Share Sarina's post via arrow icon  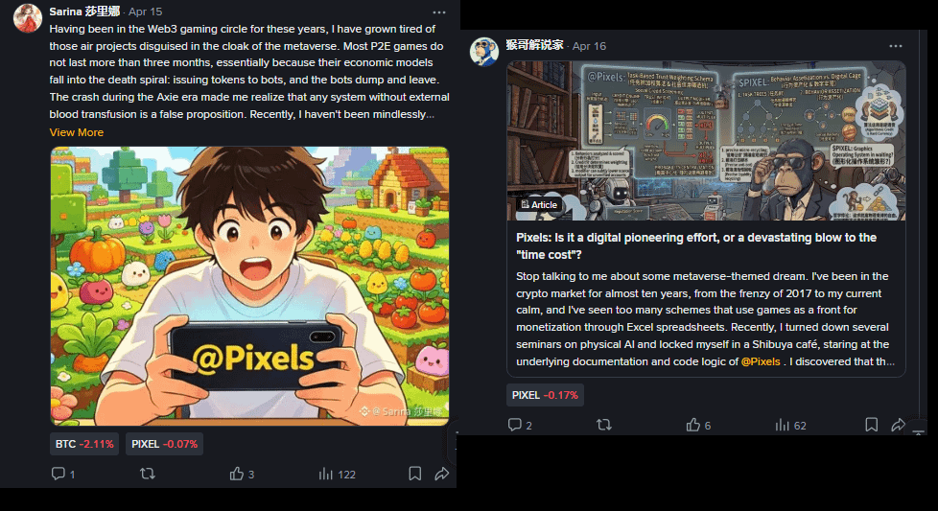(x=441, y=474)
